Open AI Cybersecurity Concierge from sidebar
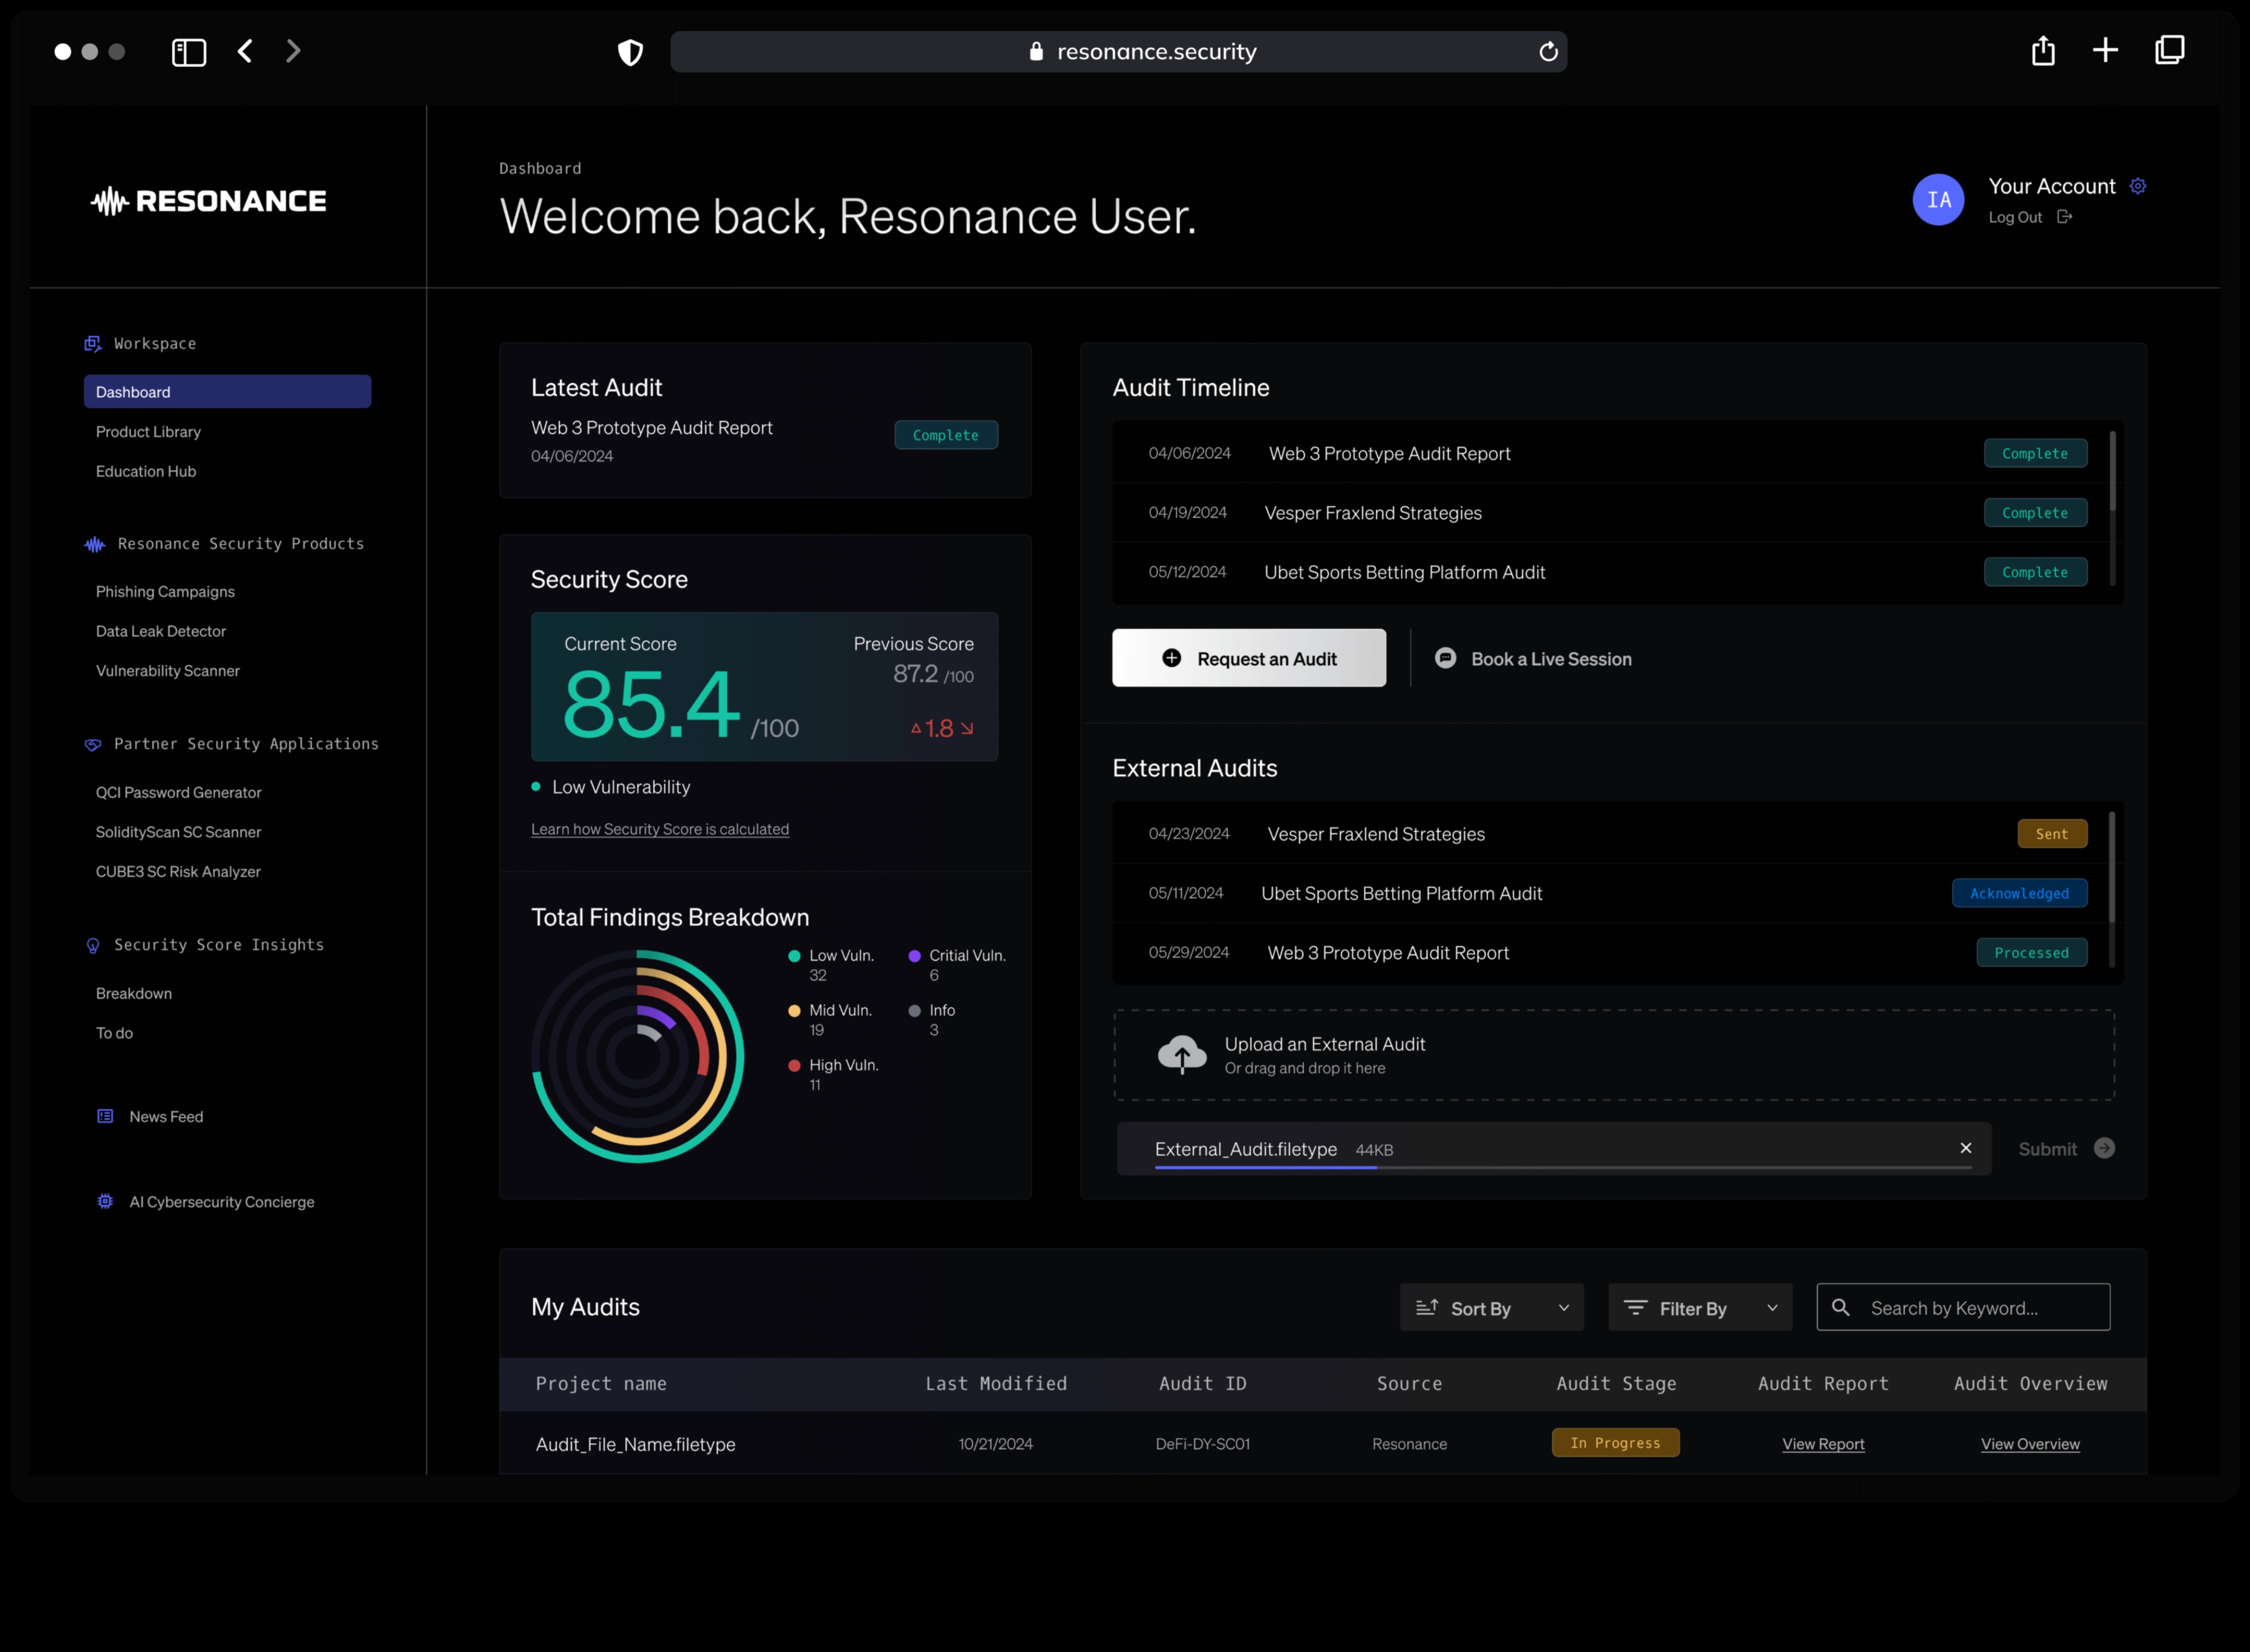 [x=221, y=1202]
